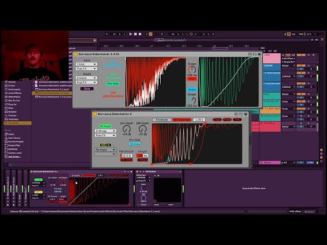Open Clips category in browser
Viewport: 327px width, 245px height.
(x=10, y=108)
